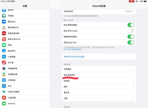Open the 麦克风 setting label

[x=67, y=93]
